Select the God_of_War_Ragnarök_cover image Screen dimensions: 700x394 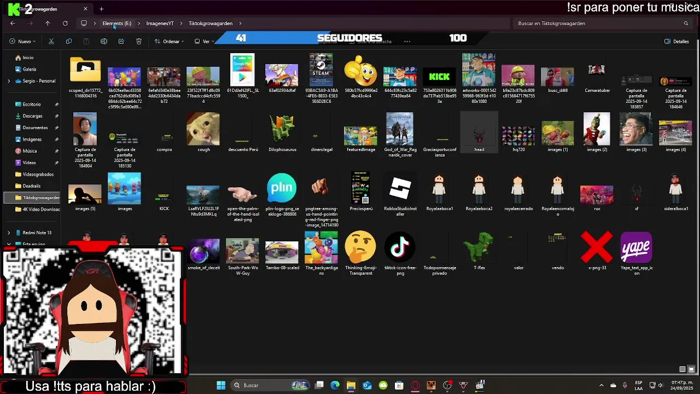pyautogui.click(x=400, y=136)
